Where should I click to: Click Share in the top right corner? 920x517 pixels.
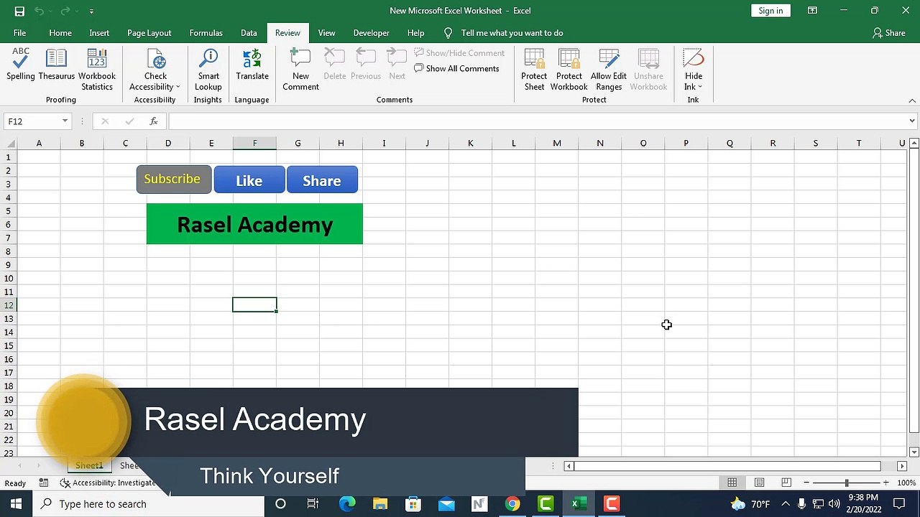point(888,33)
